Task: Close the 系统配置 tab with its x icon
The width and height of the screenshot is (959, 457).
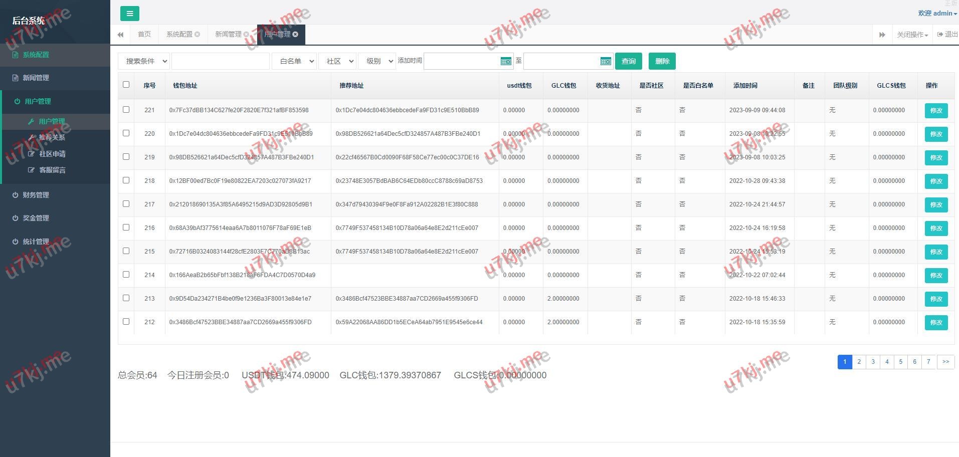Action: [197, 34]
